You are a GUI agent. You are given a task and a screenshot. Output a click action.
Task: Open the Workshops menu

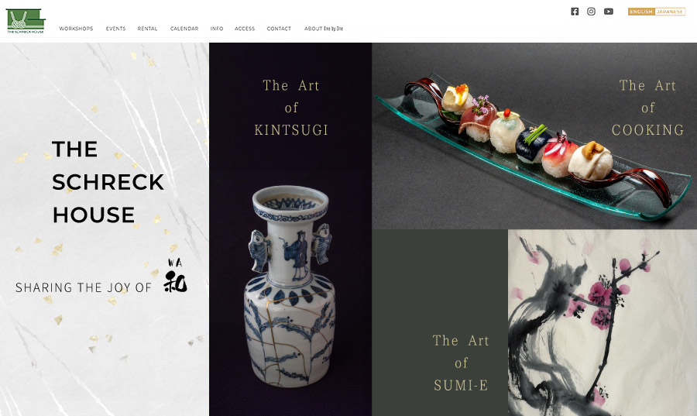[x=76, y=29]
